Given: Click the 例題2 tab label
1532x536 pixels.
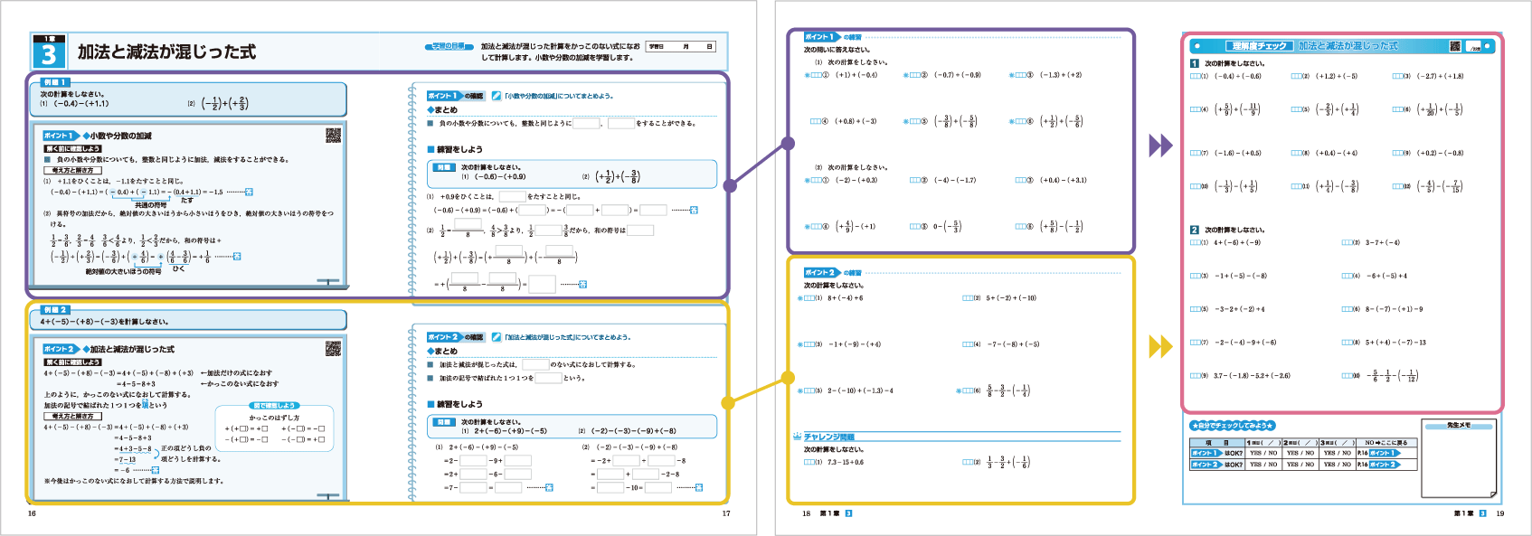Looking at the screenshot, I should point(55,310).
